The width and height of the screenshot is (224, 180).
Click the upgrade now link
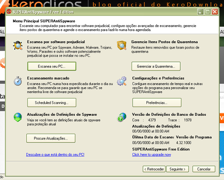pos(152,155)
